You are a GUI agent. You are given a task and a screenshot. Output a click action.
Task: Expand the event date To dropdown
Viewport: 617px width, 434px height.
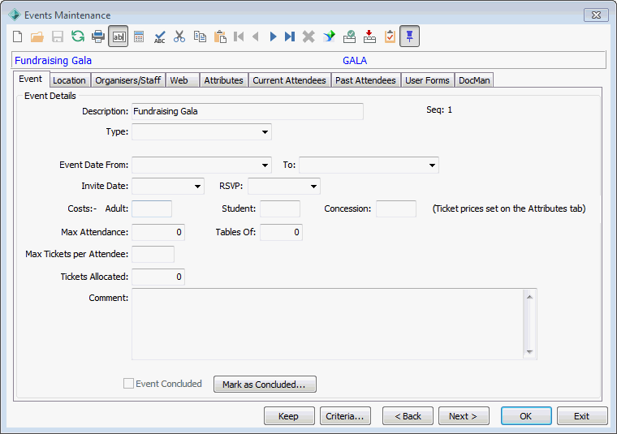432,165
